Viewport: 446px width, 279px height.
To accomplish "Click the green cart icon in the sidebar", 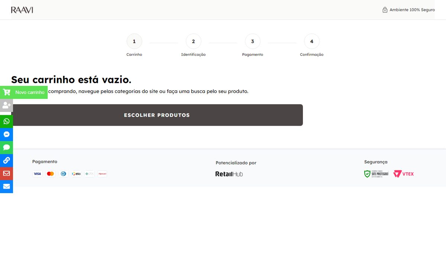I will pos(6,92).
